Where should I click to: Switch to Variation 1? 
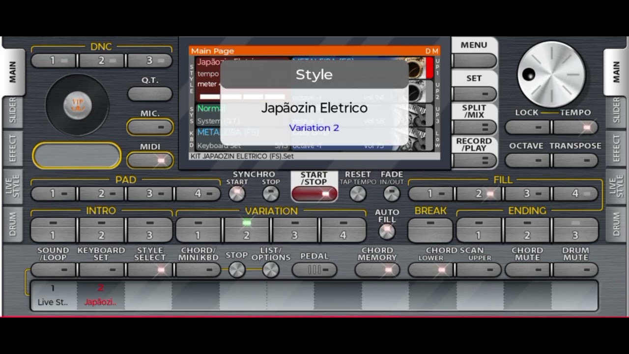(x=198, y=230)
